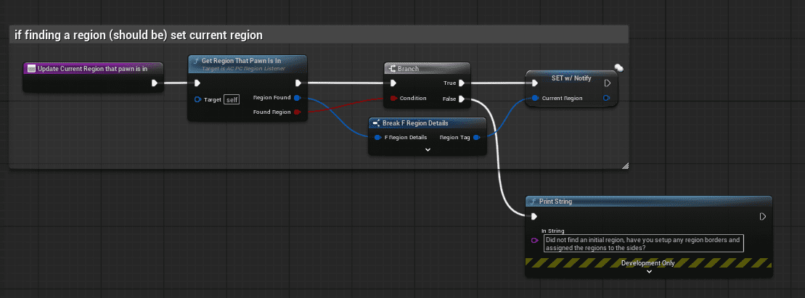Click the Target pin on Get Region node
Viewport: 805px width, 298px height.
pos(197,99)
